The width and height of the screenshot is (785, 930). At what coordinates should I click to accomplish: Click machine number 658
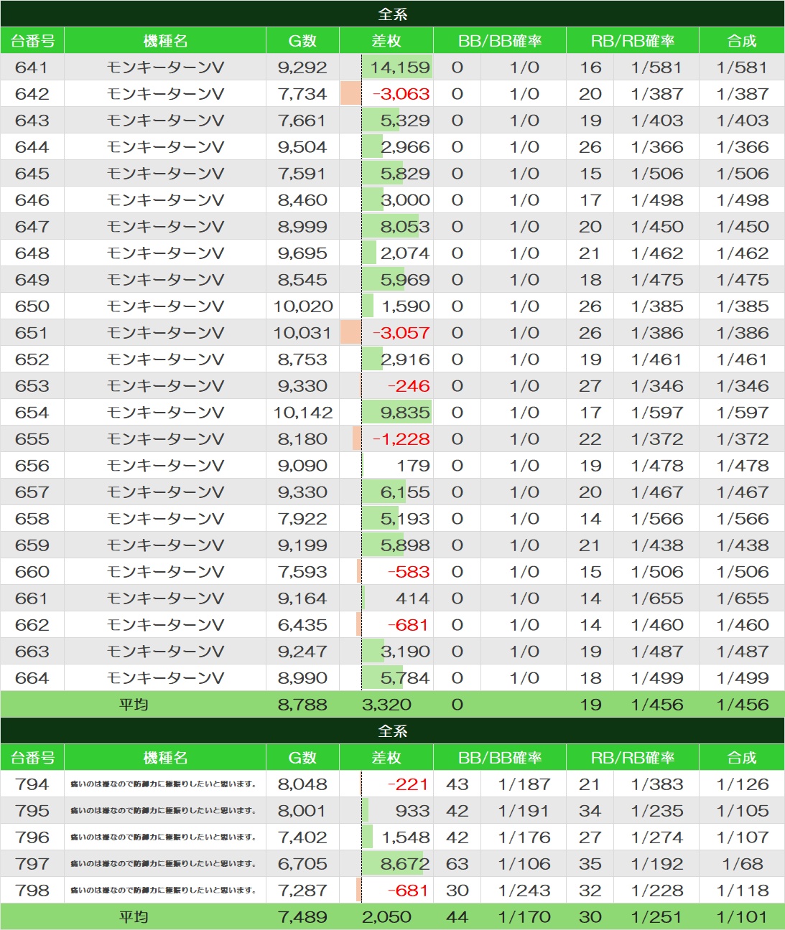point(32,519)
